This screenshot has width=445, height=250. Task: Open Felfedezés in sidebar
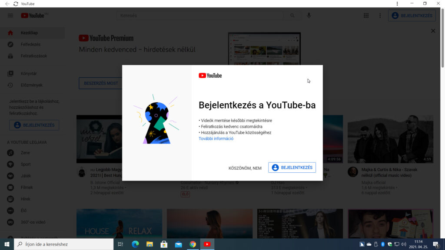pyautogui.click(x=32, y=45)
